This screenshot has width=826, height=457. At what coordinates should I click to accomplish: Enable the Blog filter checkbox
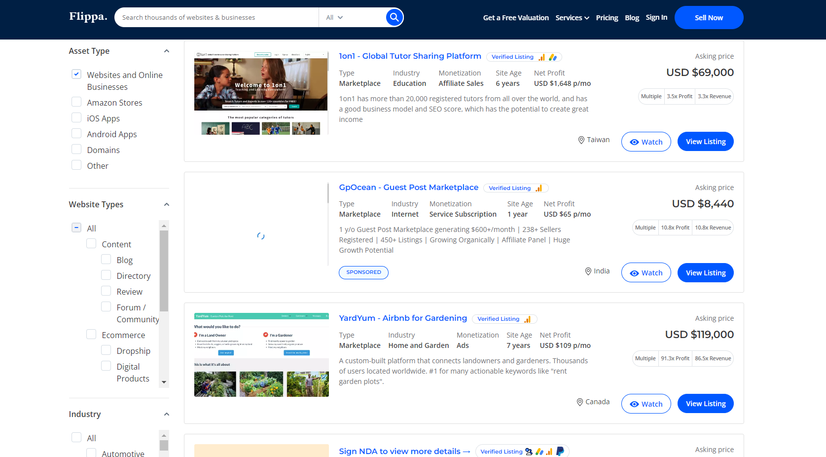tap(106, 259)
